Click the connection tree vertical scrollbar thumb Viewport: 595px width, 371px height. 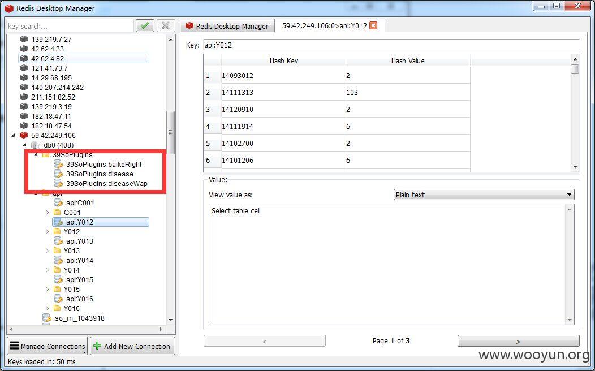point(171,132)
